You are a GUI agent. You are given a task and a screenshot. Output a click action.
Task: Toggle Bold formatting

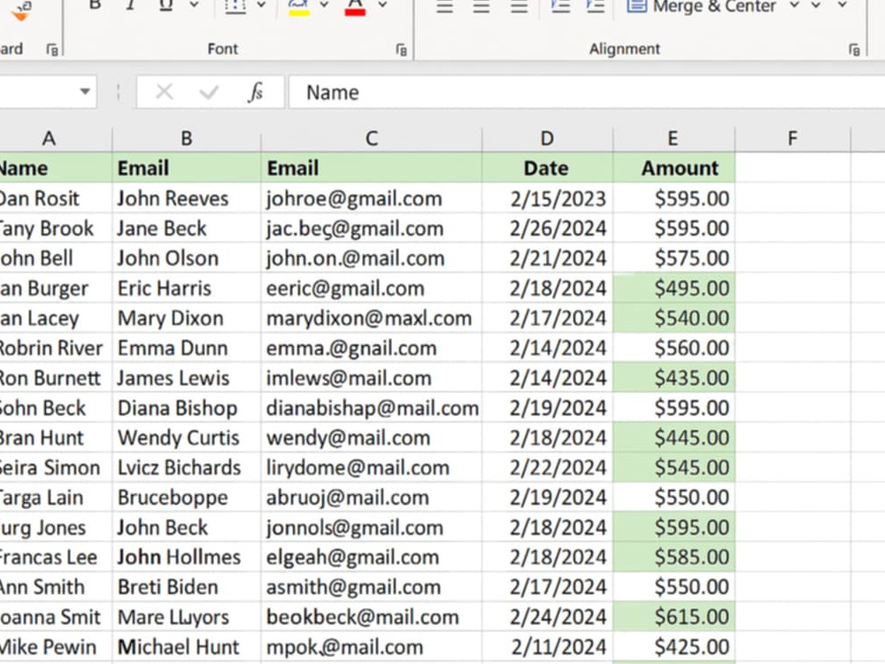point(95,5)
